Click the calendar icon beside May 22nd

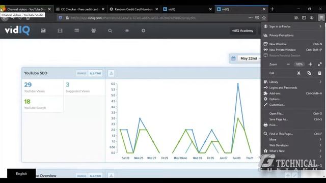click(233, 58)
